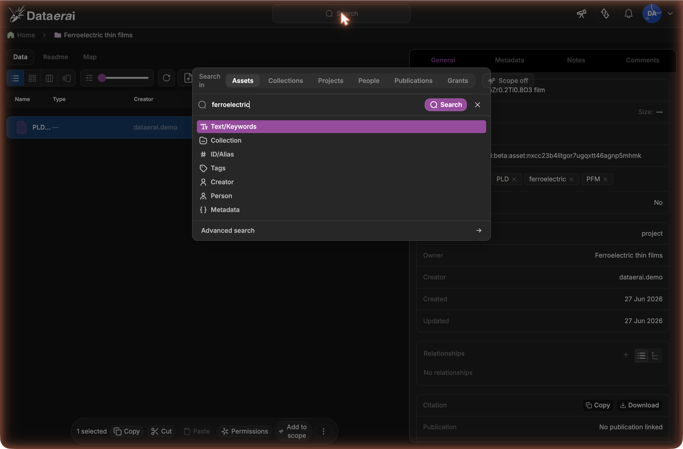Image resolution: width=683 pixels, height=449 pixels.
Task: Open the notifications bell
Action: click(629, 14)
